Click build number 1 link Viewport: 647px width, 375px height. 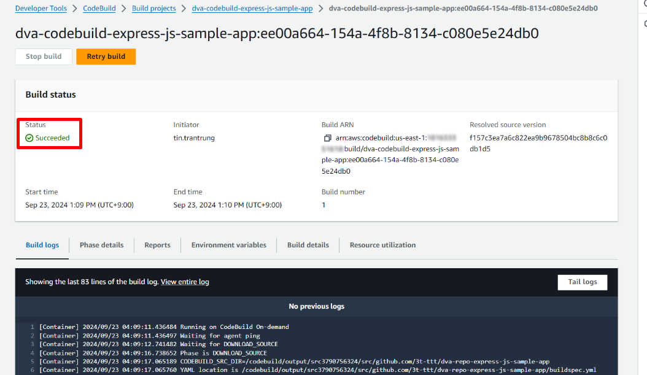click(323, 205)
